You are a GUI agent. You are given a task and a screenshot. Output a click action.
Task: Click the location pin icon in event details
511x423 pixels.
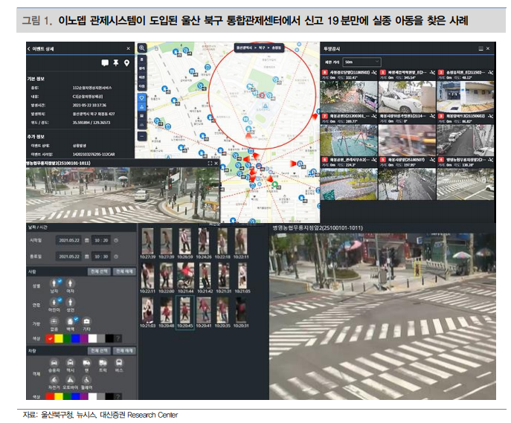(128, 64)
